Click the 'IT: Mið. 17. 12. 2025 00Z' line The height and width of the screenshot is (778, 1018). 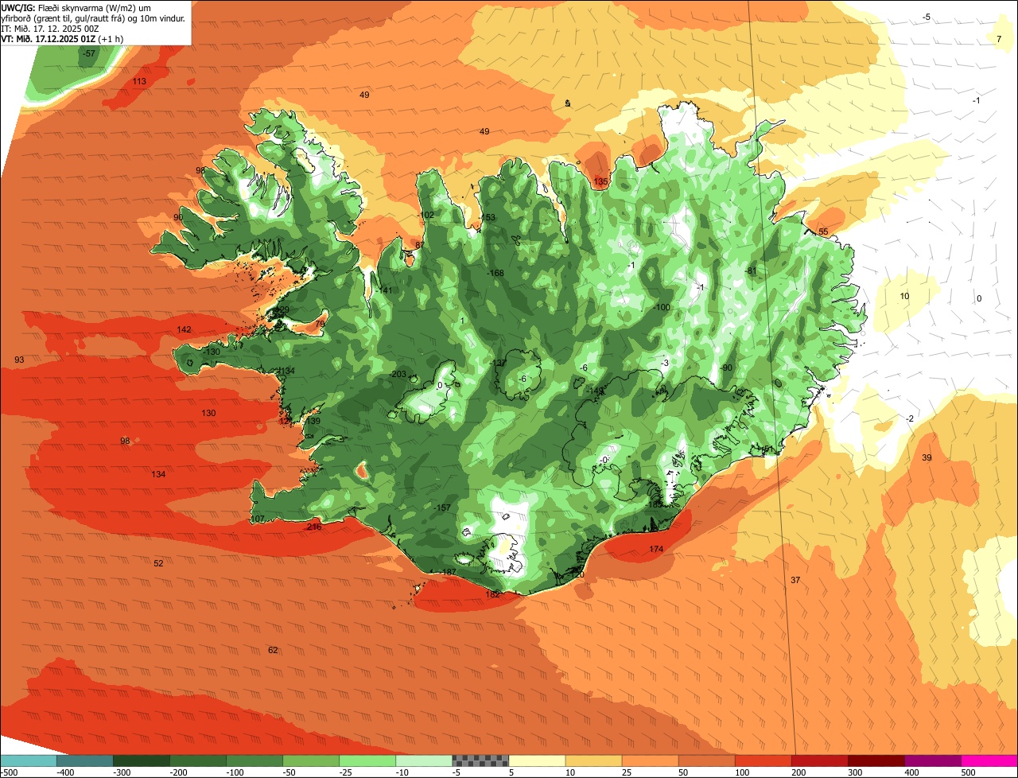(49, 28)
